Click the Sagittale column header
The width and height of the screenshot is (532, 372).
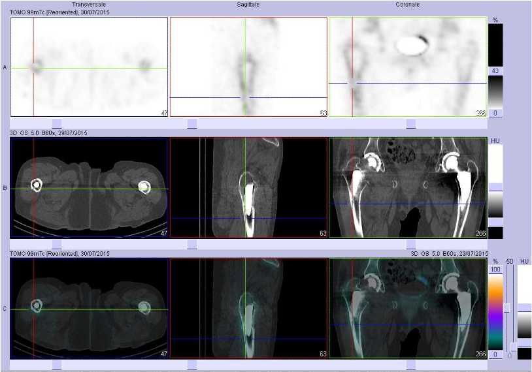click(248, 5)
